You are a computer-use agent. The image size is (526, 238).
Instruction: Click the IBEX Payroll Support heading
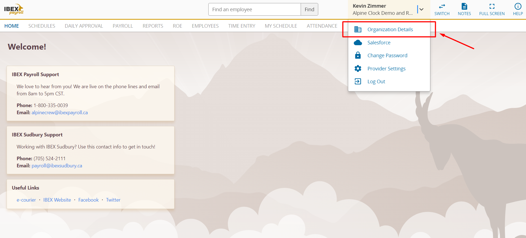pyautogui.click(x=35, y=74)
